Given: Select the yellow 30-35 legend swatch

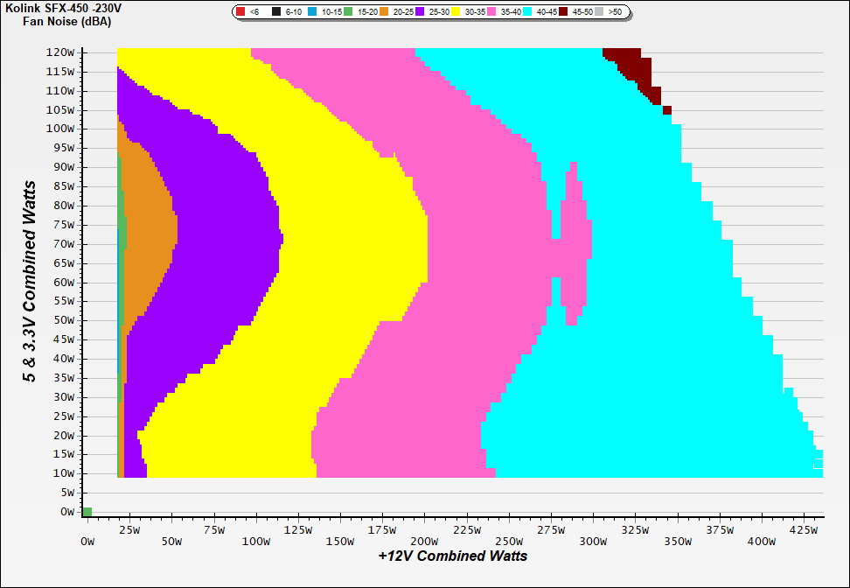Looking at the screenshot, I should click(x=456, y=12).
